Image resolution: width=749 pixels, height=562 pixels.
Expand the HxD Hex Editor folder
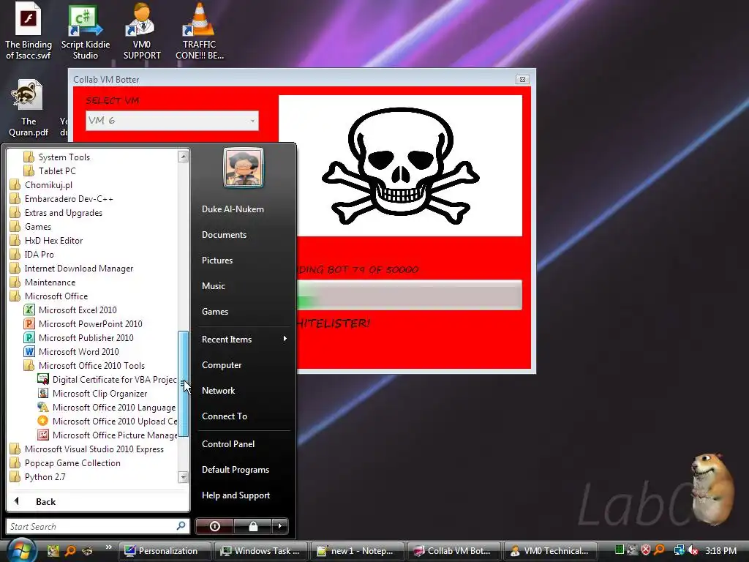click(x=46, y=240)
